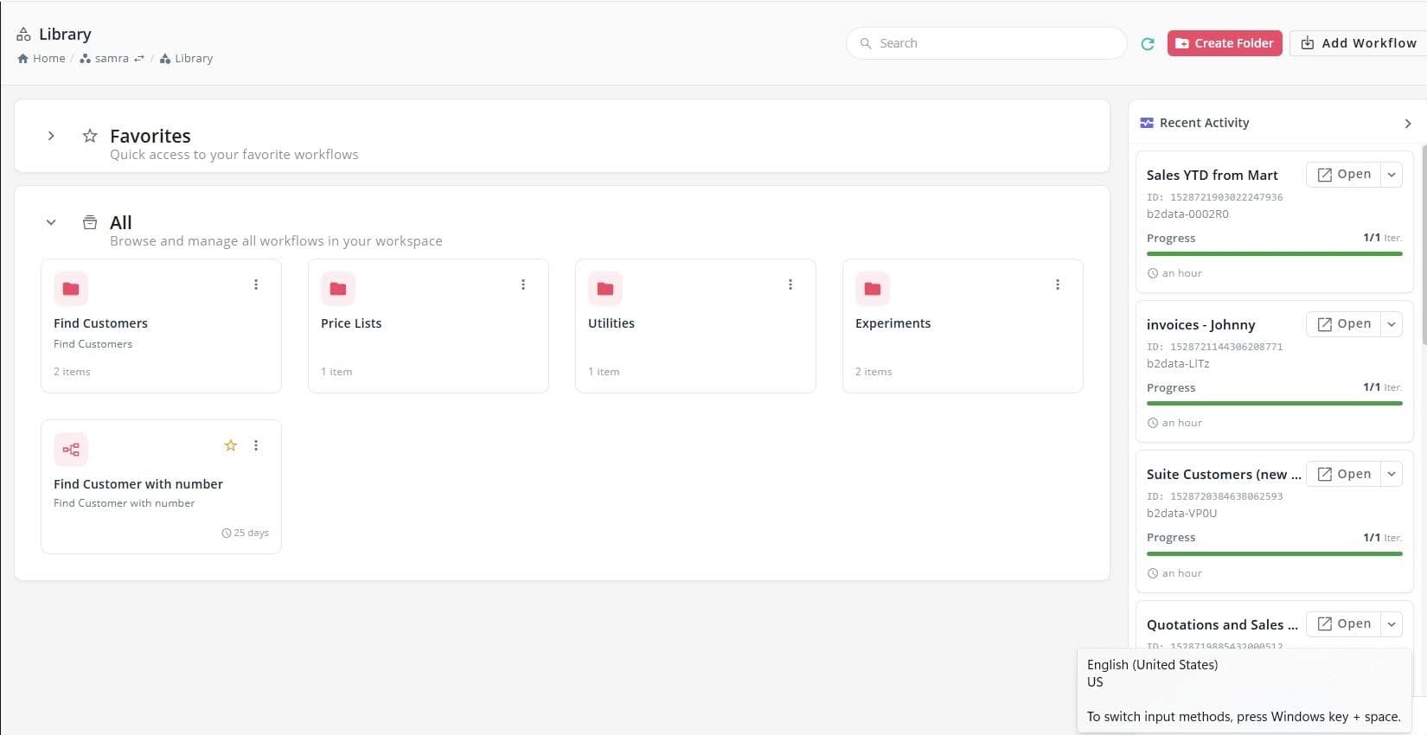This screenshot has width=1427, height=735.
Task: Expand the Favorites section chevron
Action: 51,136
